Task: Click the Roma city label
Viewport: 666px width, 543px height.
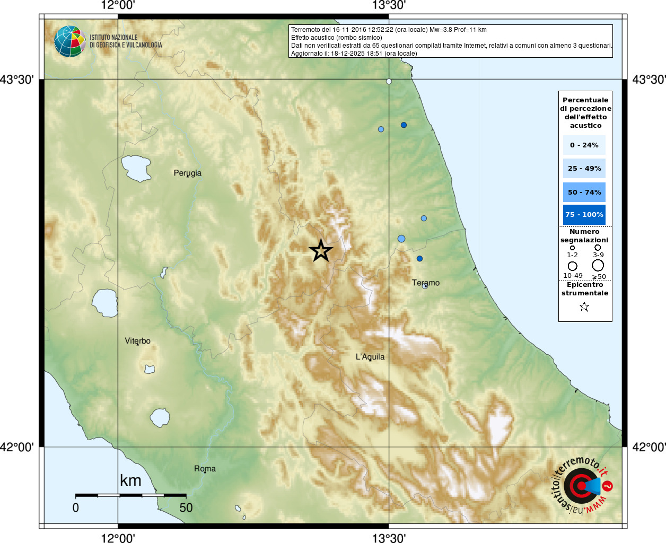Action: [205, 469]
